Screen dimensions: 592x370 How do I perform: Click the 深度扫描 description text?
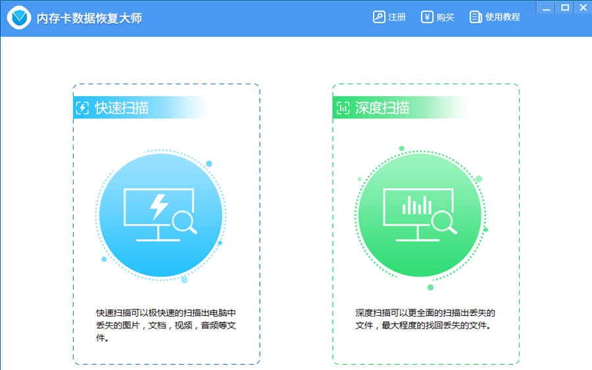(x=425, y=319)
